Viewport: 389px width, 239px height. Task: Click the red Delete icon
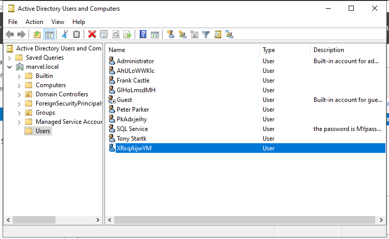[x=92, y=34]
